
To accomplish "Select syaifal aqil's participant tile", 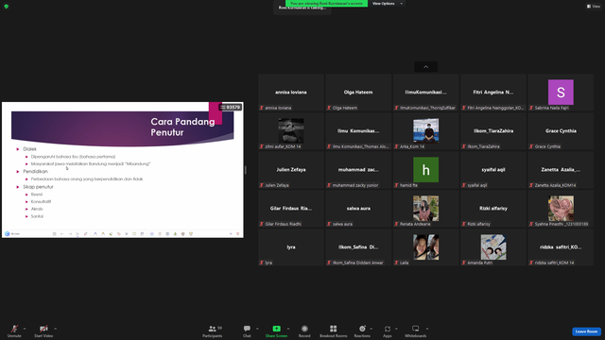I will coord(493,170).
